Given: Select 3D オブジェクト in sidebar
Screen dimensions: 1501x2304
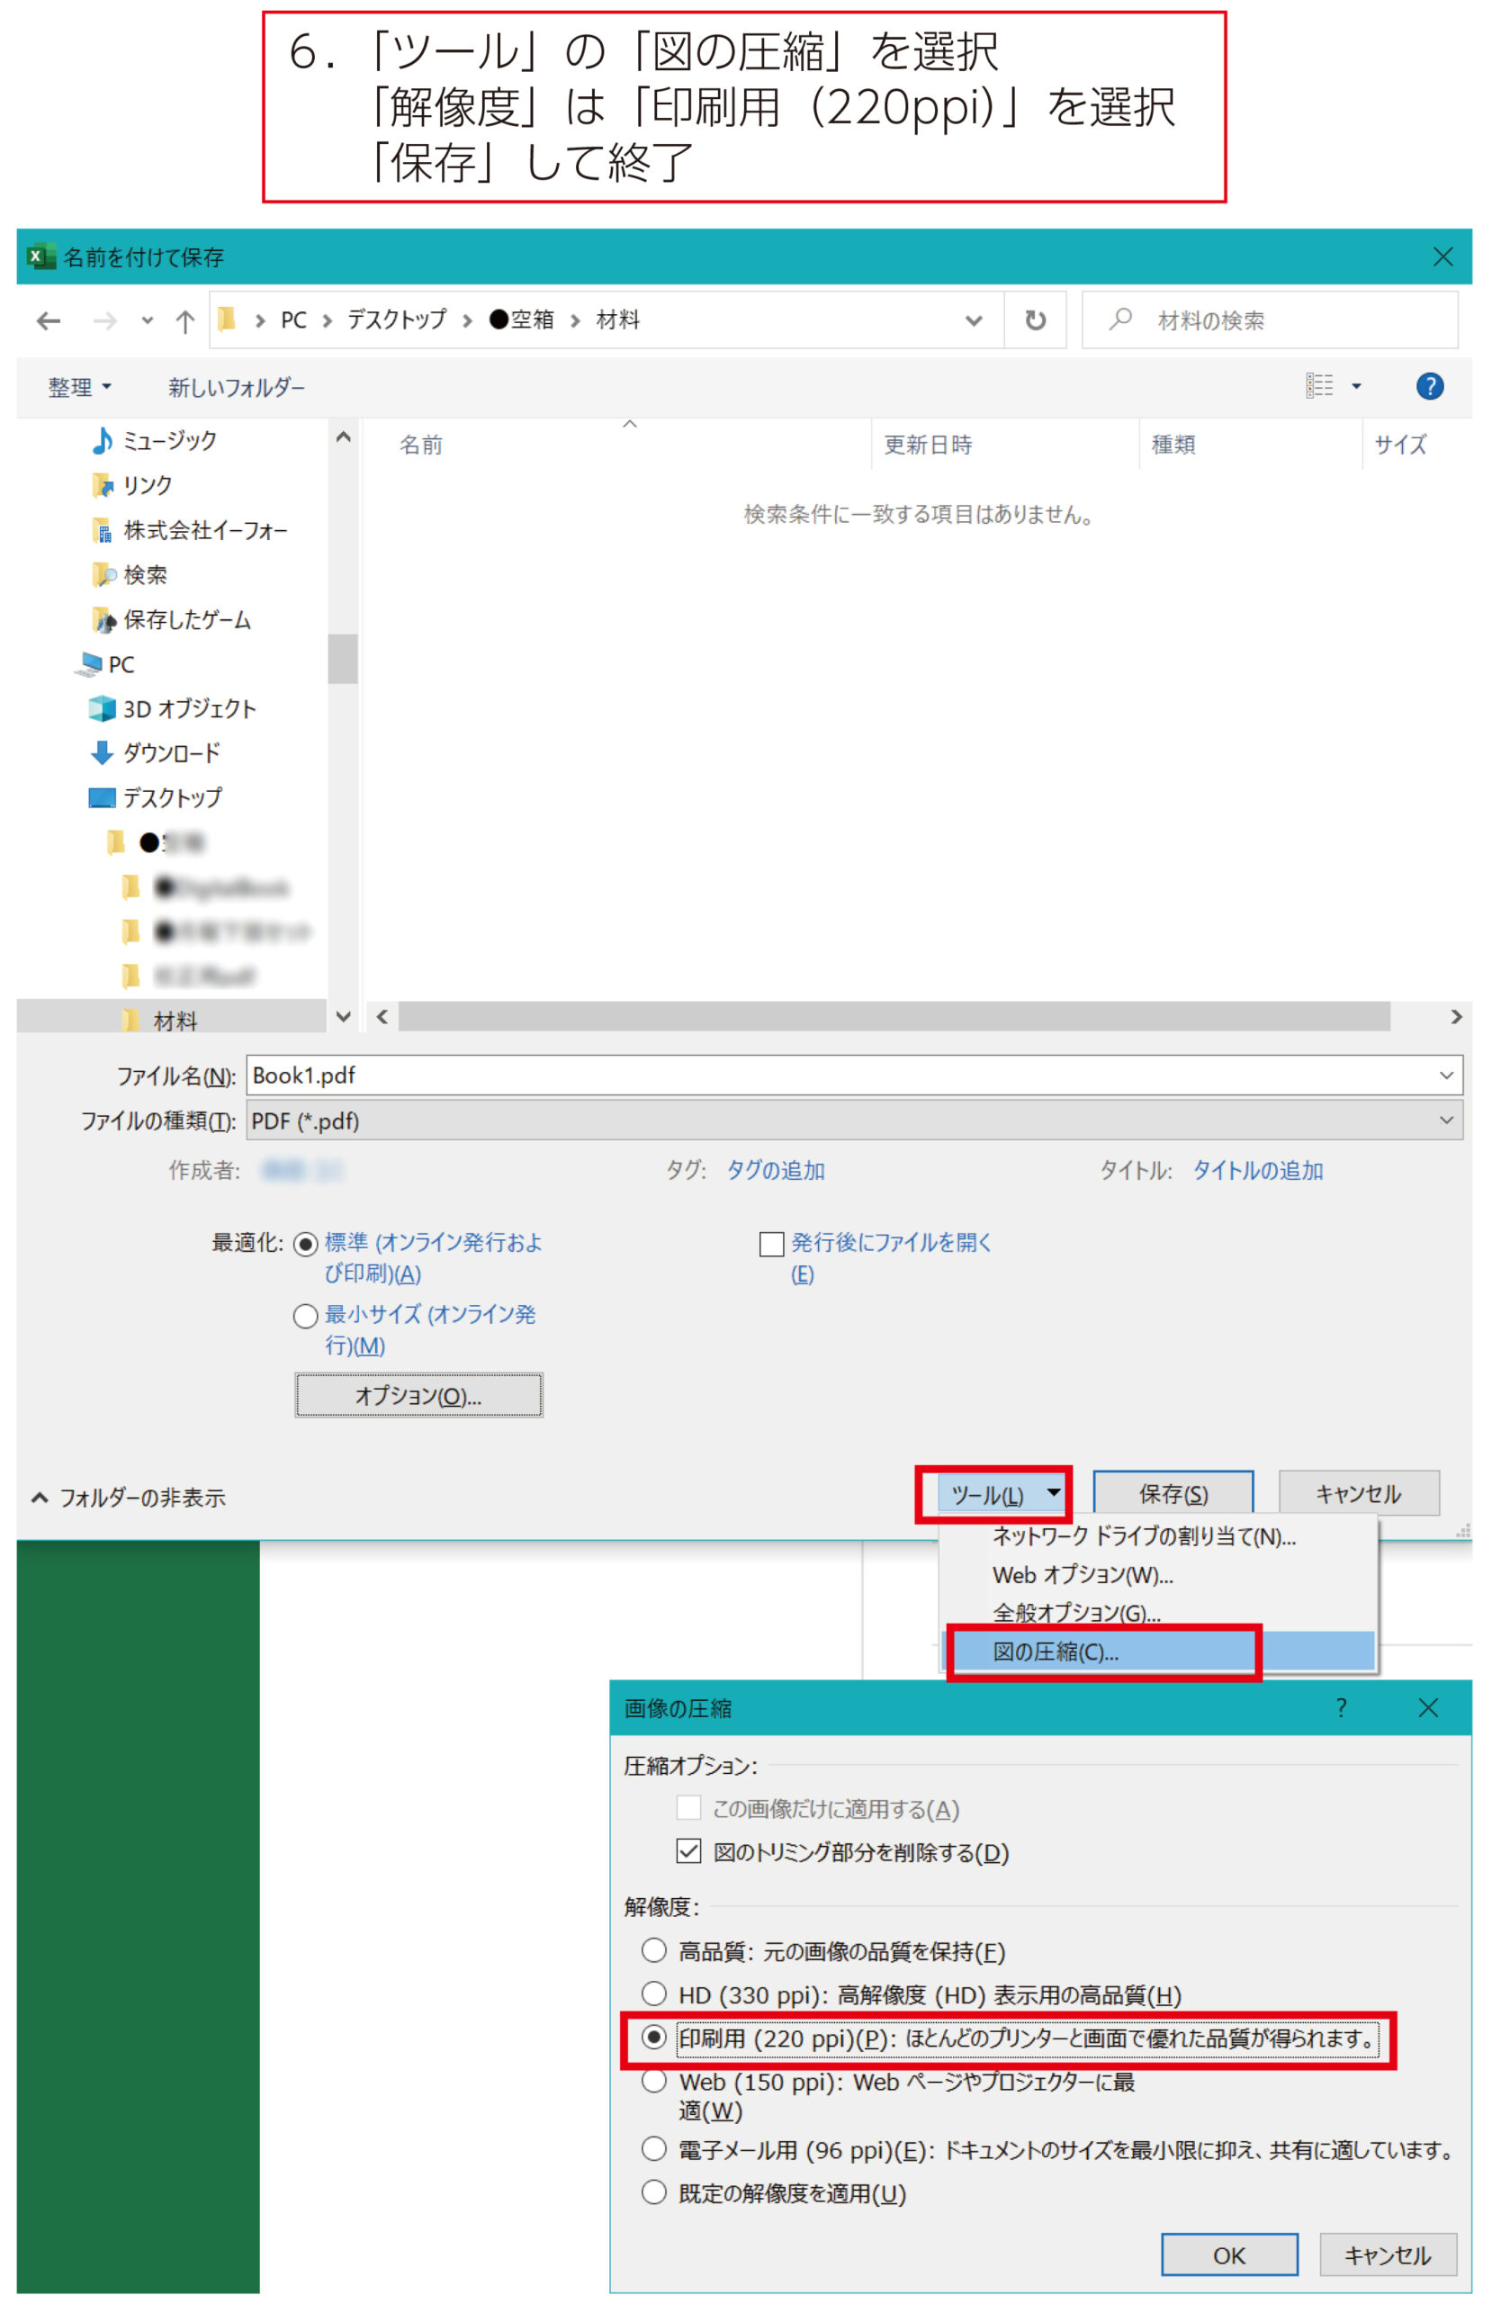Looking at the screenshot, I should [x=189, y=708].
